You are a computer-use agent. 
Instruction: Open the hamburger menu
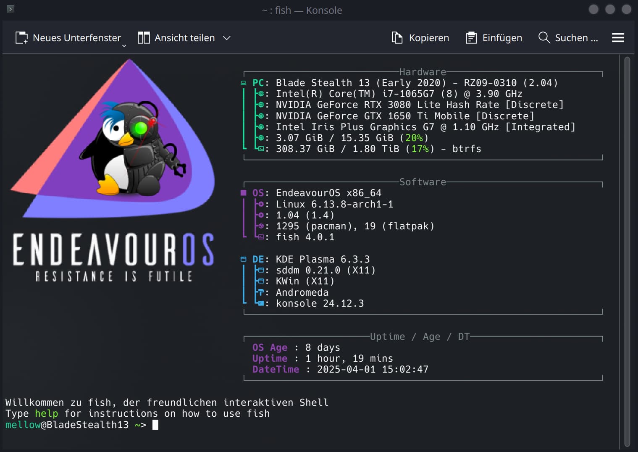pos(618,38)
